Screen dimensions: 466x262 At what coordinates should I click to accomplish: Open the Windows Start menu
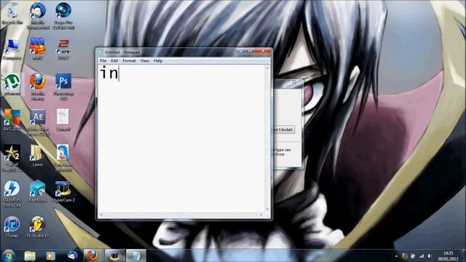(8, 255)
